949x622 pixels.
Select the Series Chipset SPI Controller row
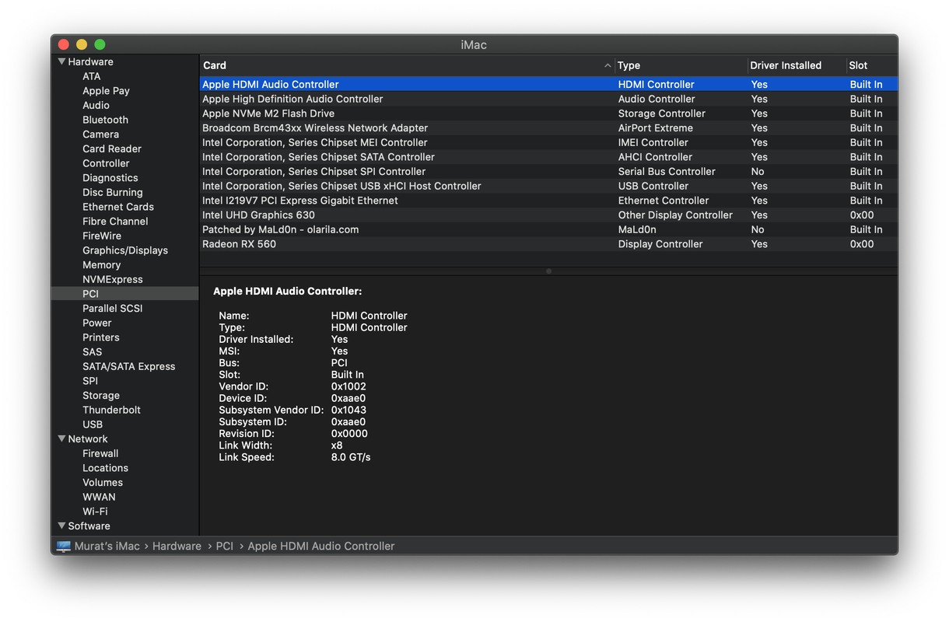pyautogui.click(x=548, y=171)
